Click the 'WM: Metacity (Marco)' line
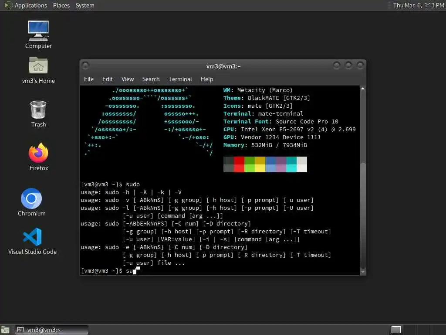The height and width of the screenshot is (335, 446). [x=258, y=90]
